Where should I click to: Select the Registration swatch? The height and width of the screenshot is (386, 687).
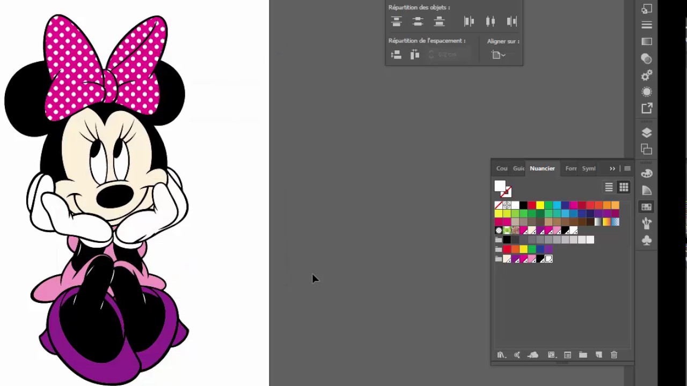point(507,205)
